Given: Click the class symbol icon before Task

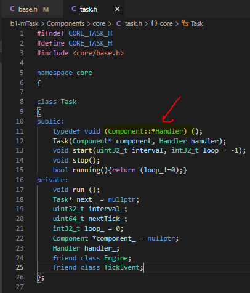Looking at the screenshot, I should (185, 23).
